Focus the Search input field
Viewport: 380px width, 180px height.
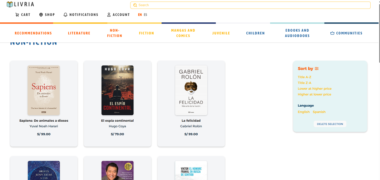coord(250,5)
